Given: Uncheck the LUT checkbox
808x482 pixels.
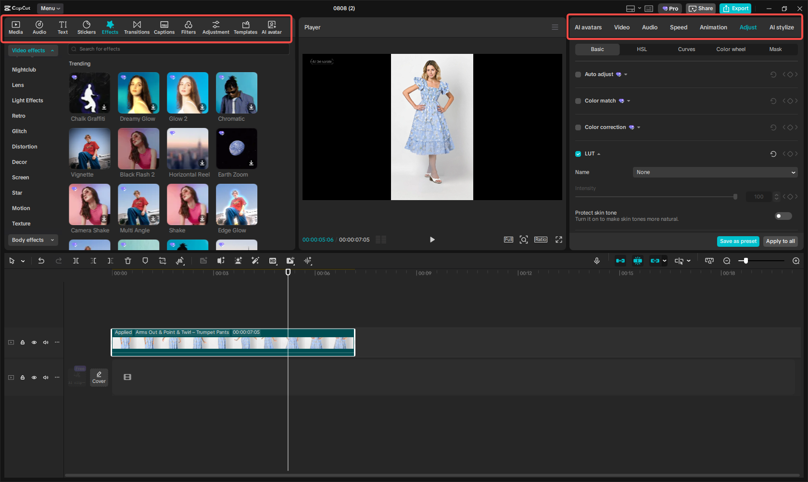Looking at the screenshot, I should [x=578, y=154].
